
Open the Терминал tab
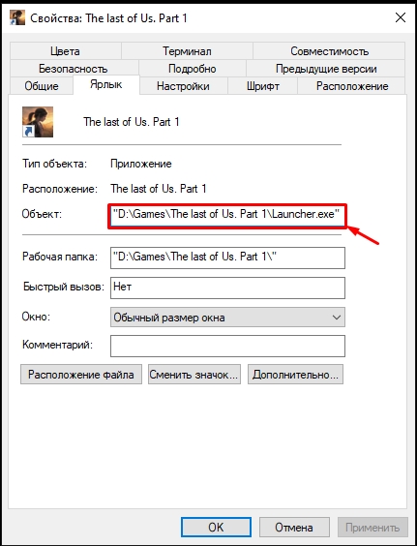[187, 51]
